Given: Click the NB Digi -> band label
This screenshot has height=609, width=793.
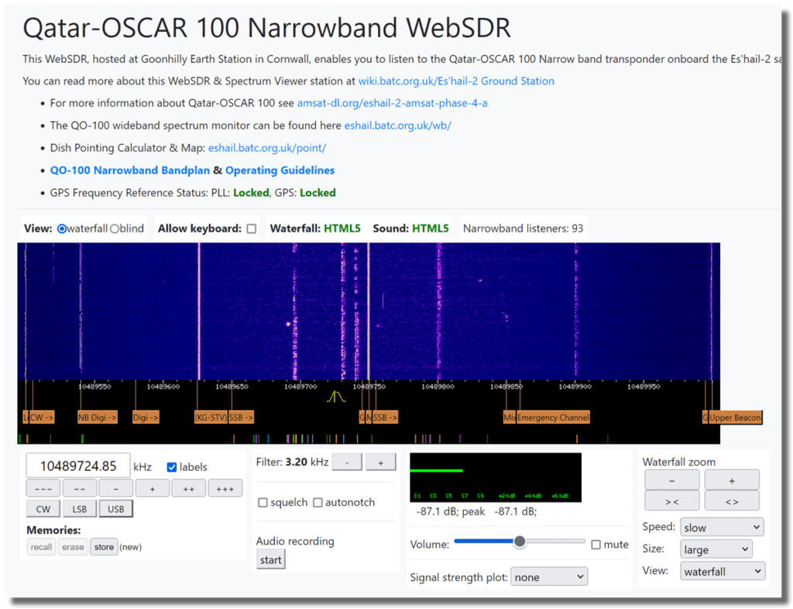Looking at the screenshot, I should (x=97, y=418).
